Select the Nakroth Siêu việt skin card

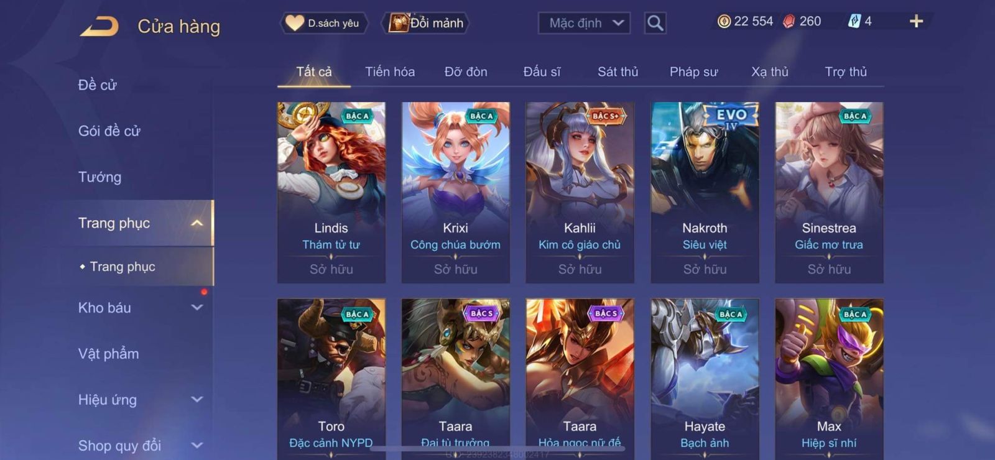point(705,193)
